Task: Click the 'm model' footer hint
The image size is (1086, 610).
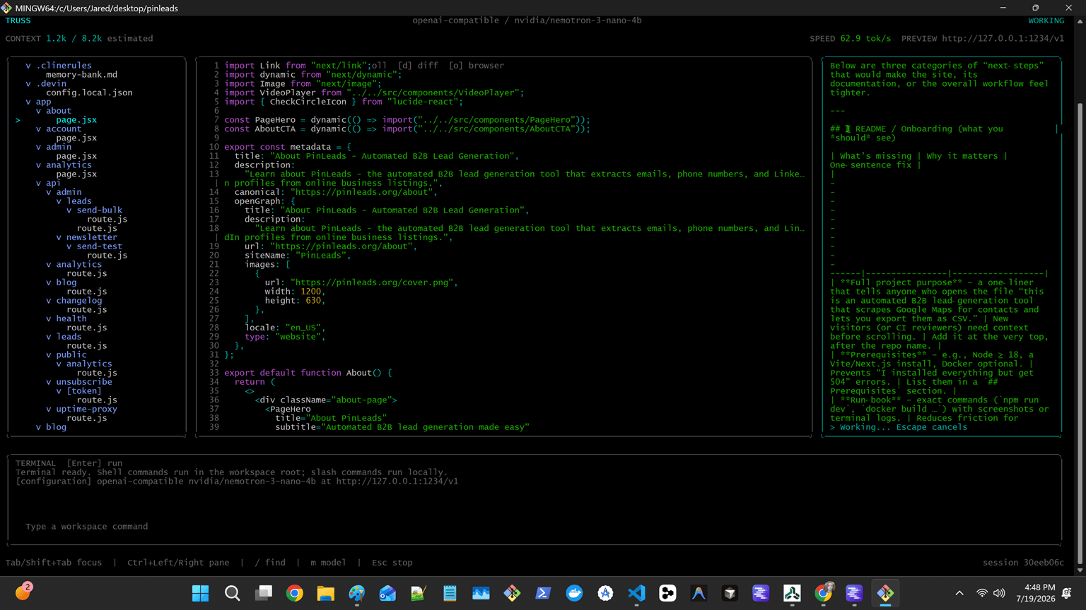Action: click(328, 563)
